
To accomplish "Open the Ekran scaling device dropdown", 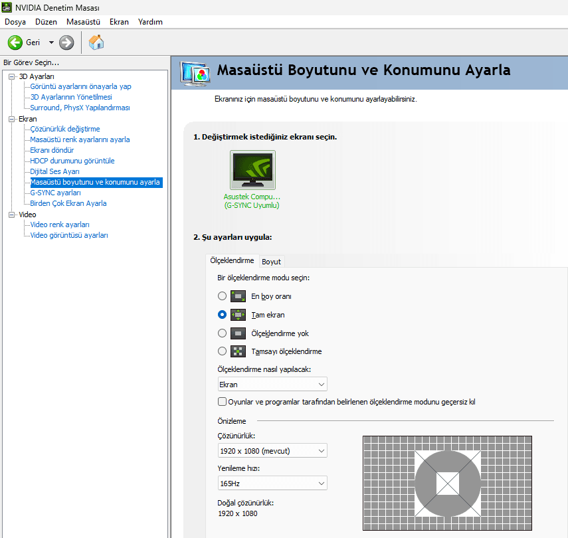I will pyautogui.click(x=272, y=385).
